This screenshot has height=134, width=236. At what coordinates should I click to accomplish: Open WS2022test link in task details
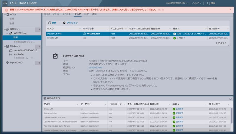pos(96,68)
